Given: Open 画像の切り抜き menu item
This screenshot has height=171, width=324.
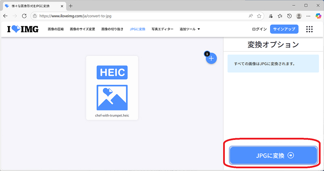Looking at the screenshot, I should click(x=113, y=29).
